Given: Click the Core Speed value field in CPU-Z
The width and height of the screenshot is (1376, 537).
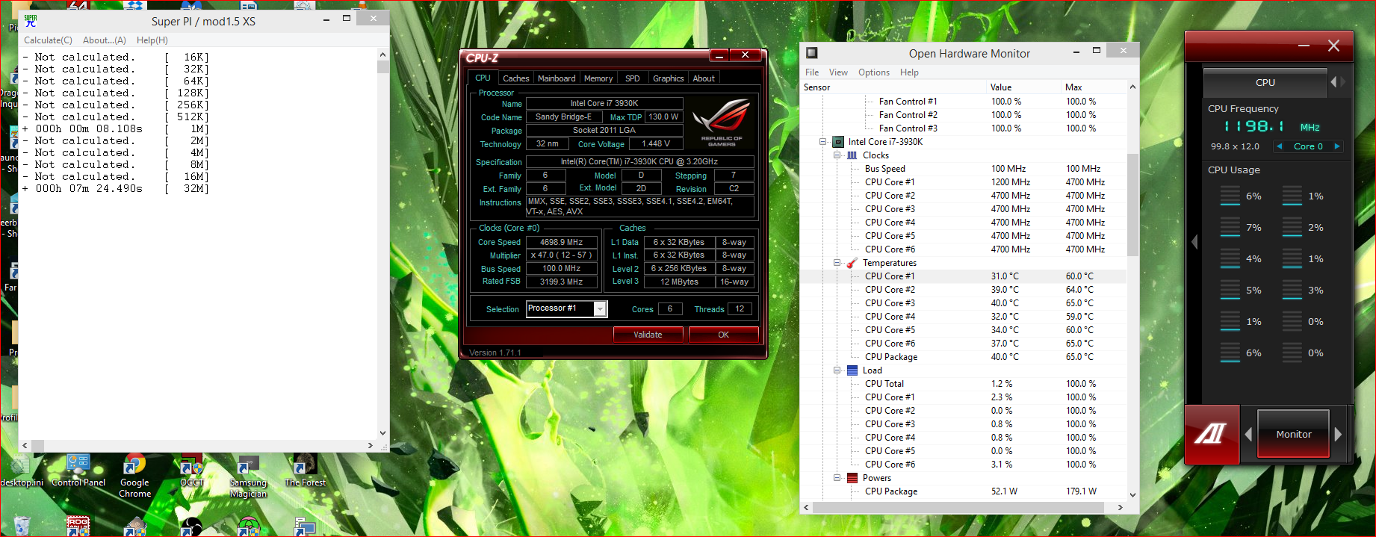Looking at the screenshot, I should [x=562, y=242].
